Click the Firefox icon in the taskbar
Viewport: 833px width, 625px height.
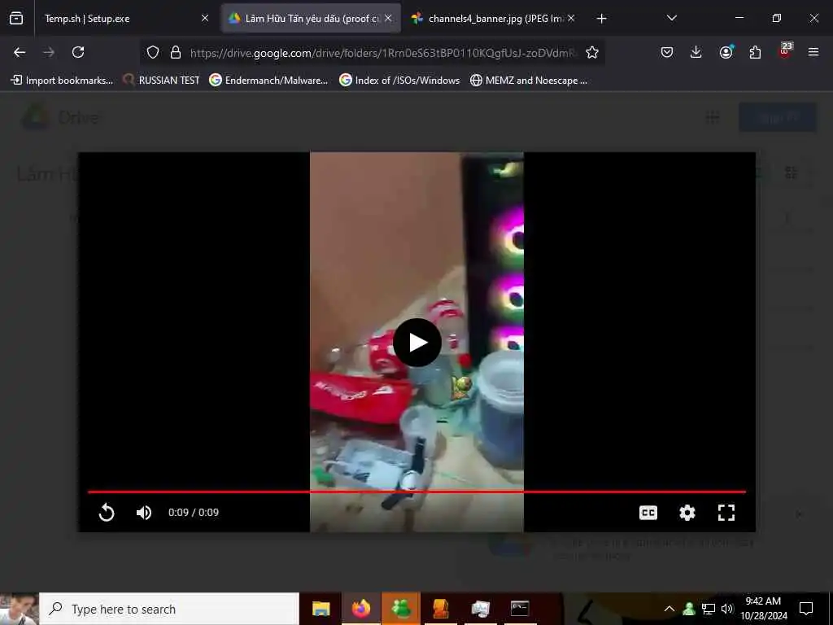pyautogui.click(x=360, y=609)
